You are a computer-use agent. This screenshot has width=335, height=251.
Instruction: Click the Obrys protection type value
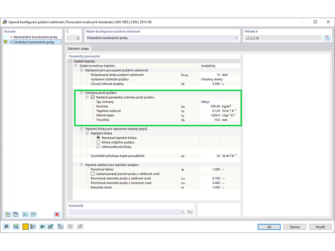[220, 102]
